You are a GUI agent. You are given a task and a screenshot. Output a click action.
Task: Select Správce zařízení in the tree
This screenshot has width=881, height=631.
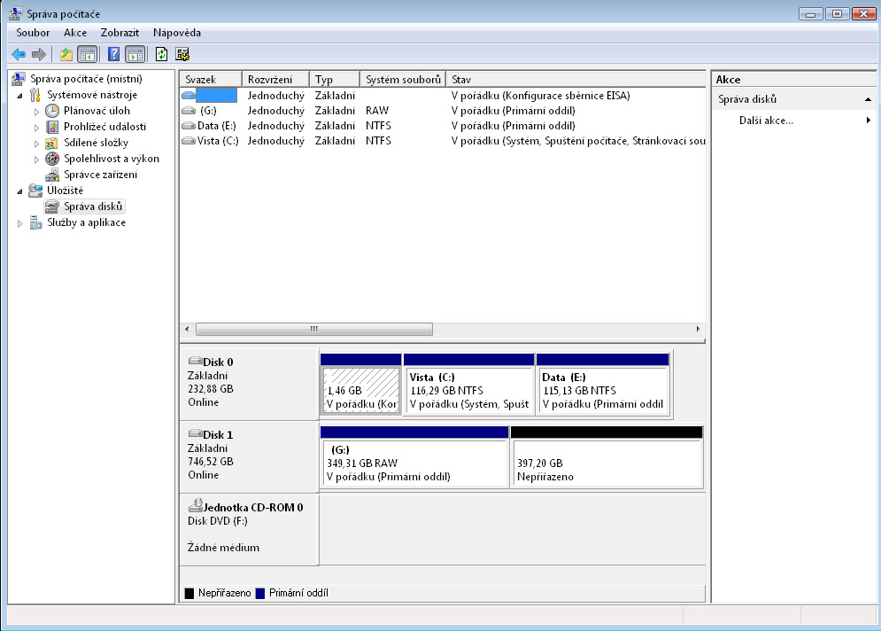tap(100, 175)
